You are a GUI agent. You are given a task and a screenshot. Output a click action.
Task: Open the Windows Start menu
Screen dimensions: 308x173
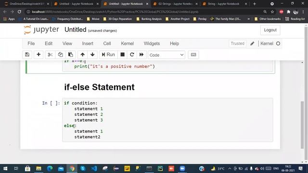(5, 169)
